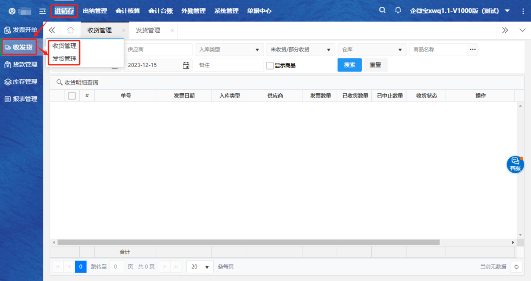Viewport: 531px width, 281px height.
Task: Switch to the 发货管理 tab
Action: point(148,30)
